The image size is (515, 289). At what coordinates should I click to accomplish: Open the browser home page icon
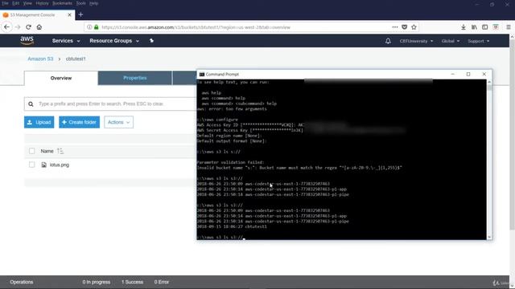point(39,27)
